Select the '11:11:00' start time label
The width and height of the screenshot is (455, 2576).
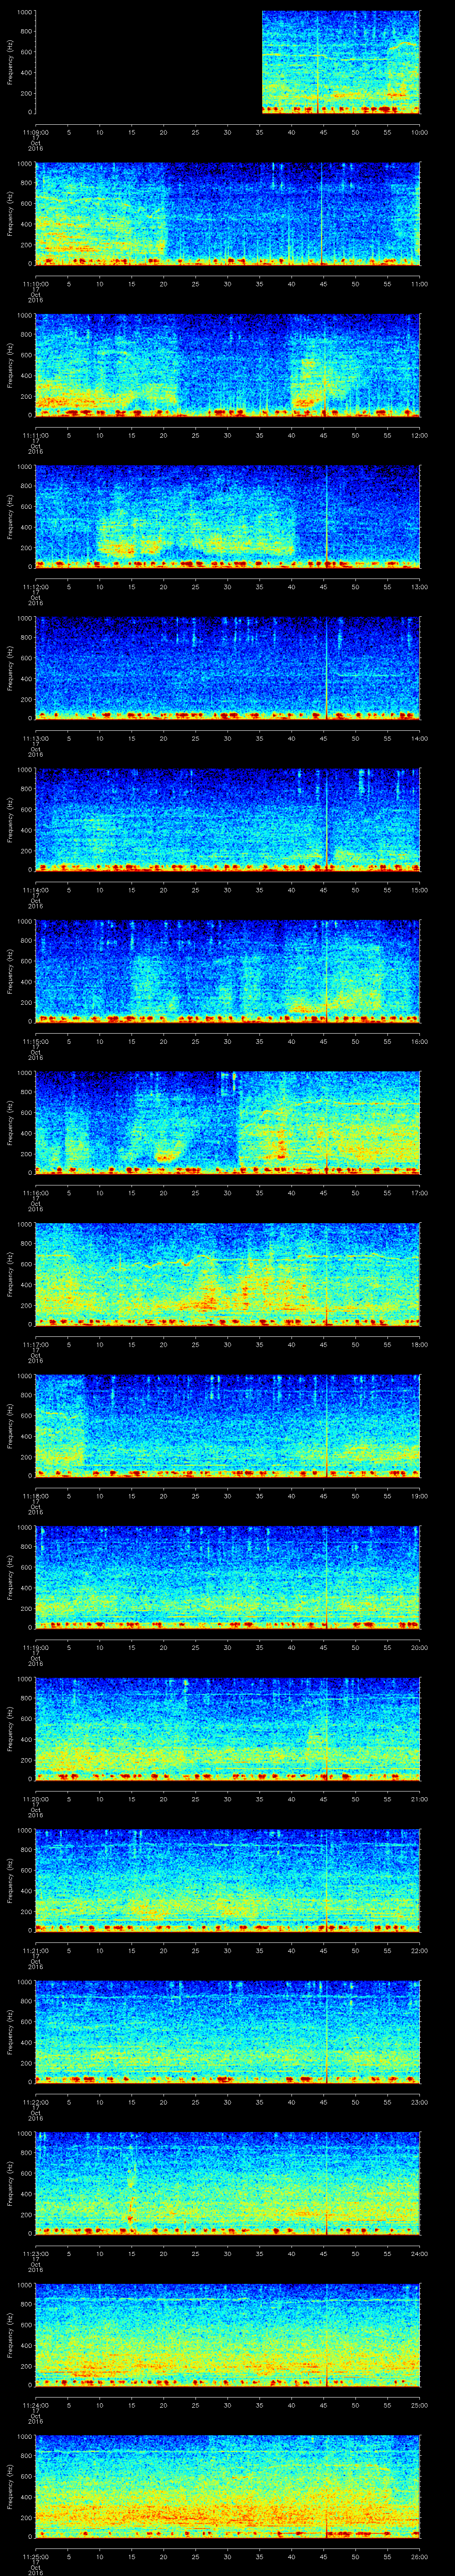click(x=36, y=435)
